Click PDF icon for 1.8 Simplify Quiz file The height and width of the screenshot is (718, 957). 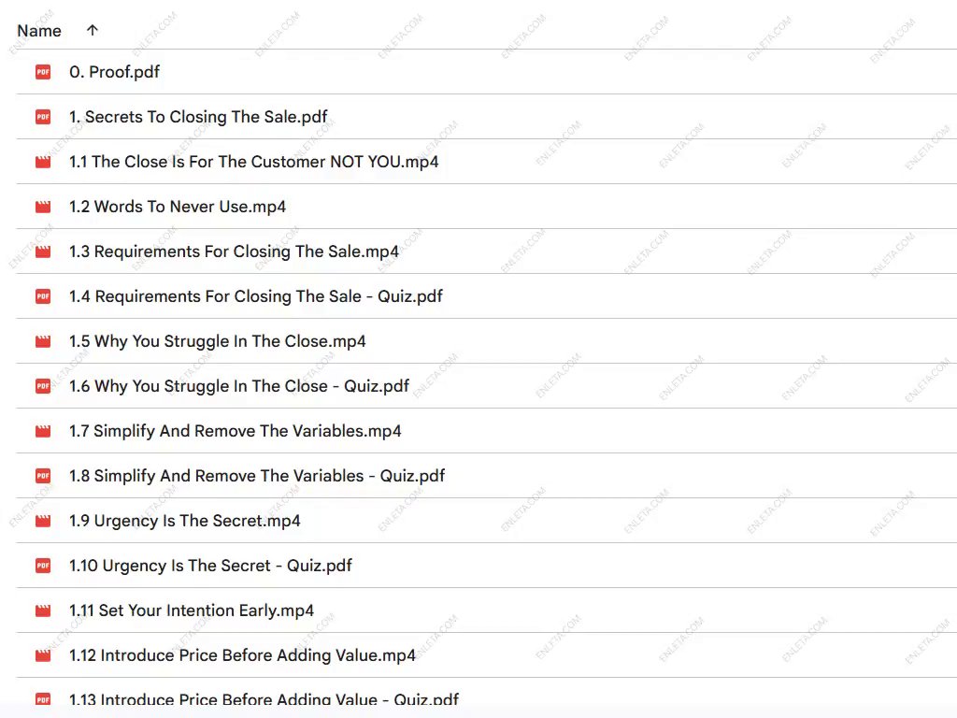pyautogui.click(x=43, y=476)
